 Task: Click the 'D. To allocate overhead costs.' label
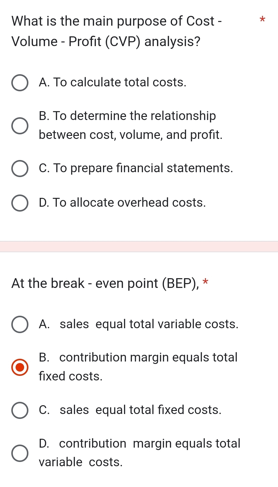(122, 203)
